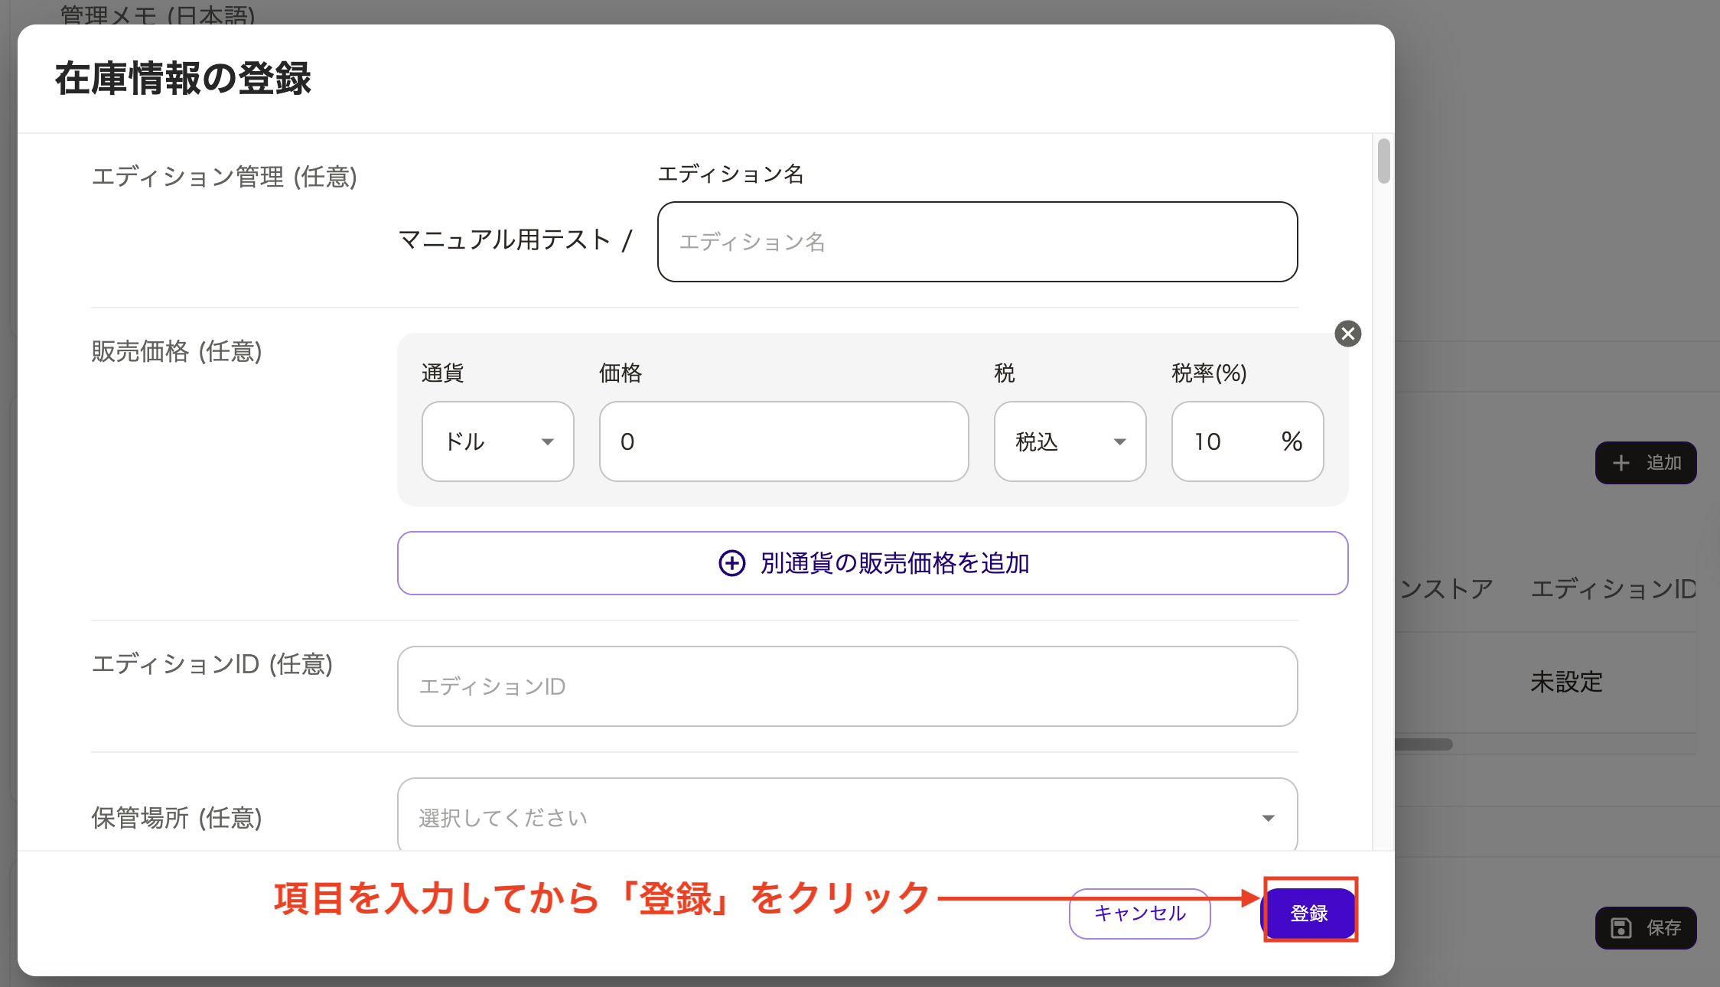Click the 追加 button in the background page
Screen dimensions: 1720x987
(1646, 463)
